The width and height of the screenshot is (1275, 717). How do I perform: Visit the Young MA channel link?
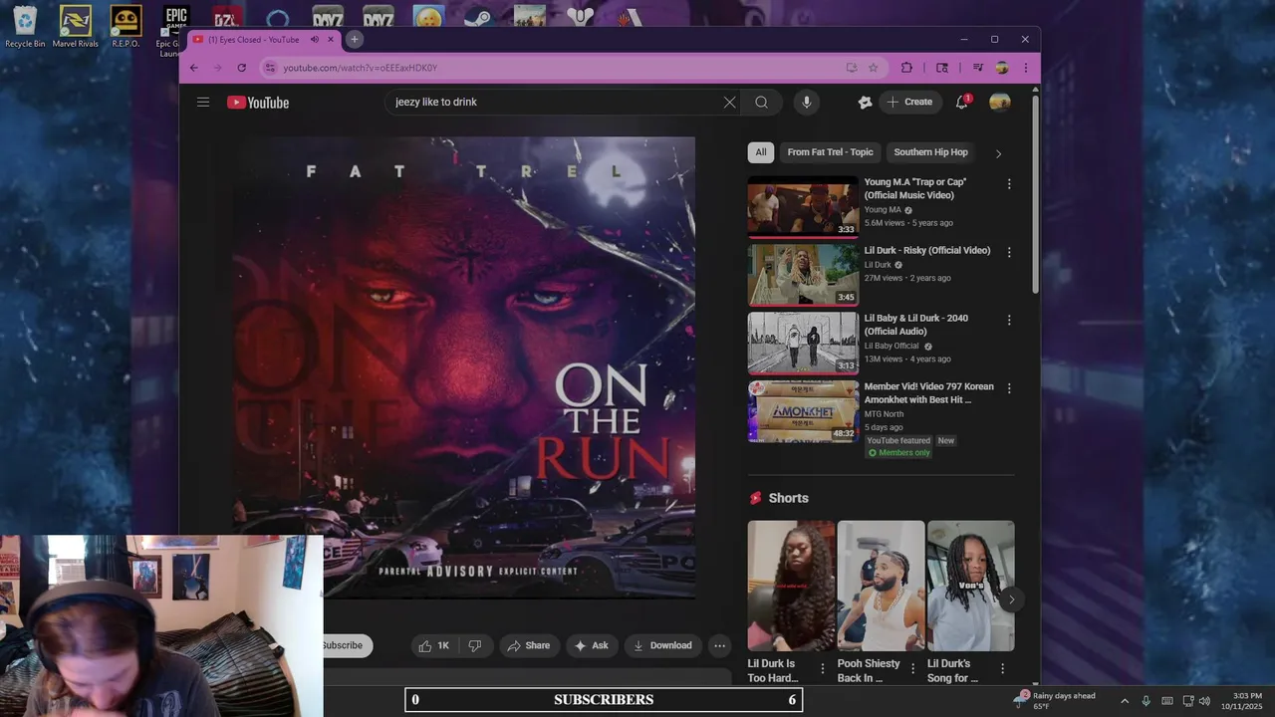point(883,210)
